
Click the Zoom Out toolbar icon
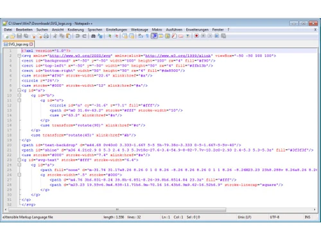[x=117, y=36]
